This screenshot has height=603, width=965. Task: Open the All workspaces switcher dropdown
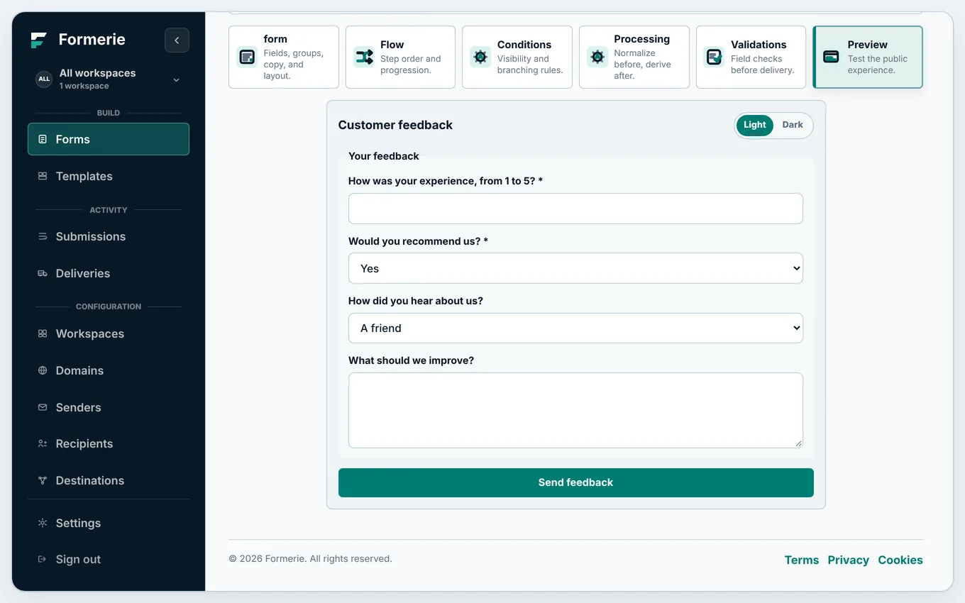(x=108, y=79)
